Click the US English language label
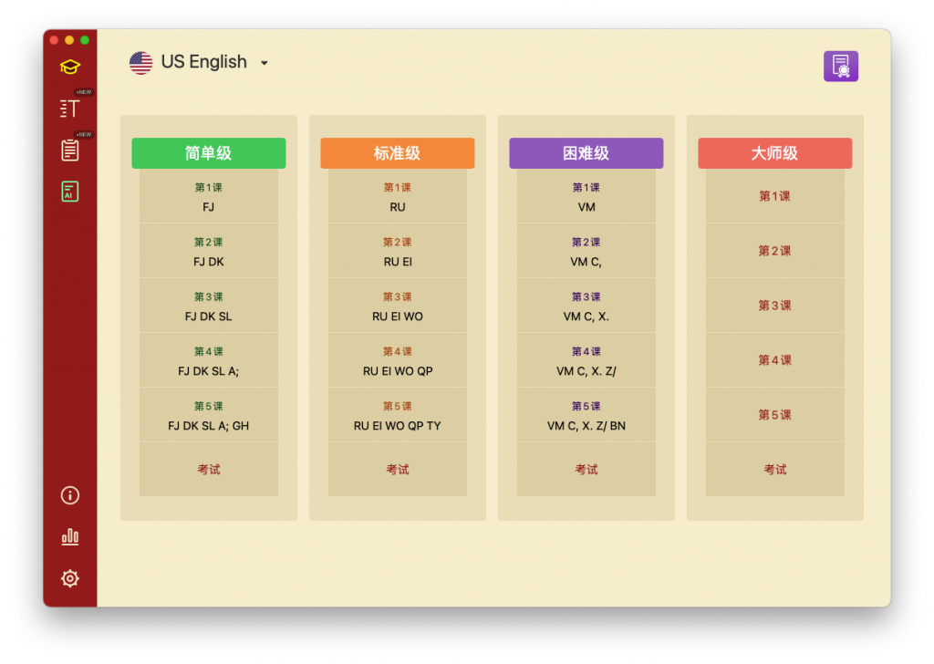934x664 pixels. click(203, 62)
